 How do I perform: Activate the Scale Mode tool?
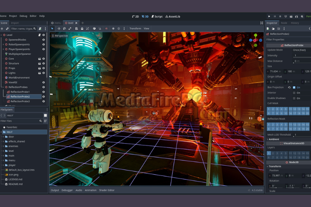(70, 28)
